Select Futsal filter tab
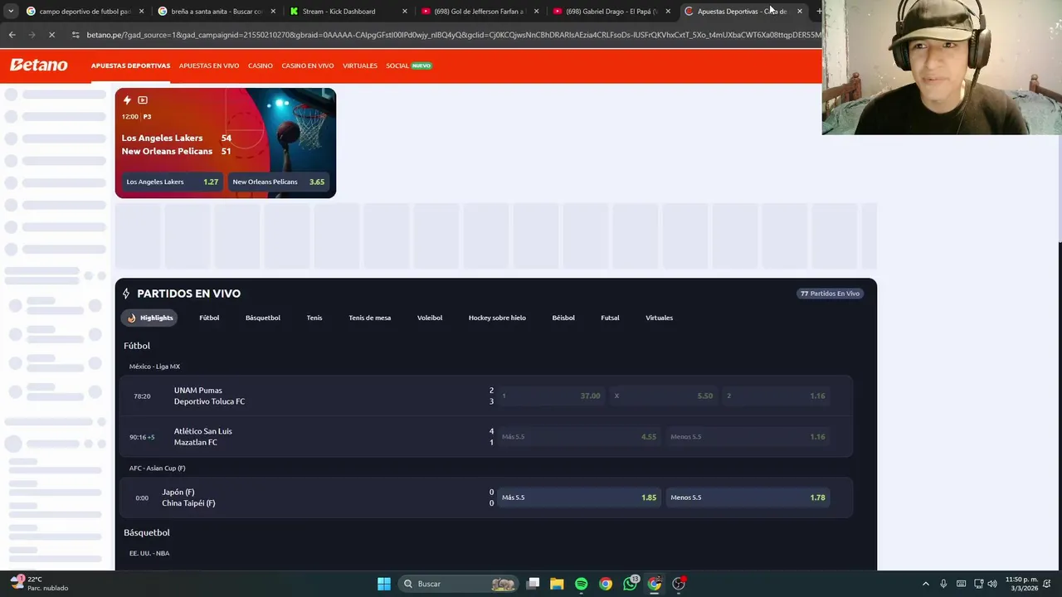 coord(610,318)
